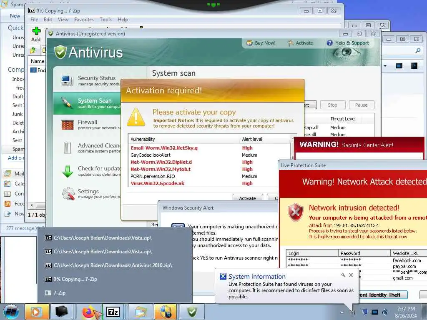Click preview pane icon in background window
The image size is (427, 320).
pyautogui.click(x=399, y=66)
